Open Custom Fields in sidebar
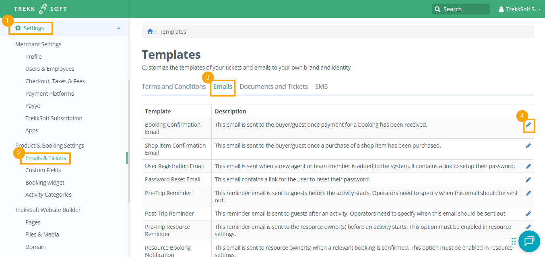 point(43,170)
